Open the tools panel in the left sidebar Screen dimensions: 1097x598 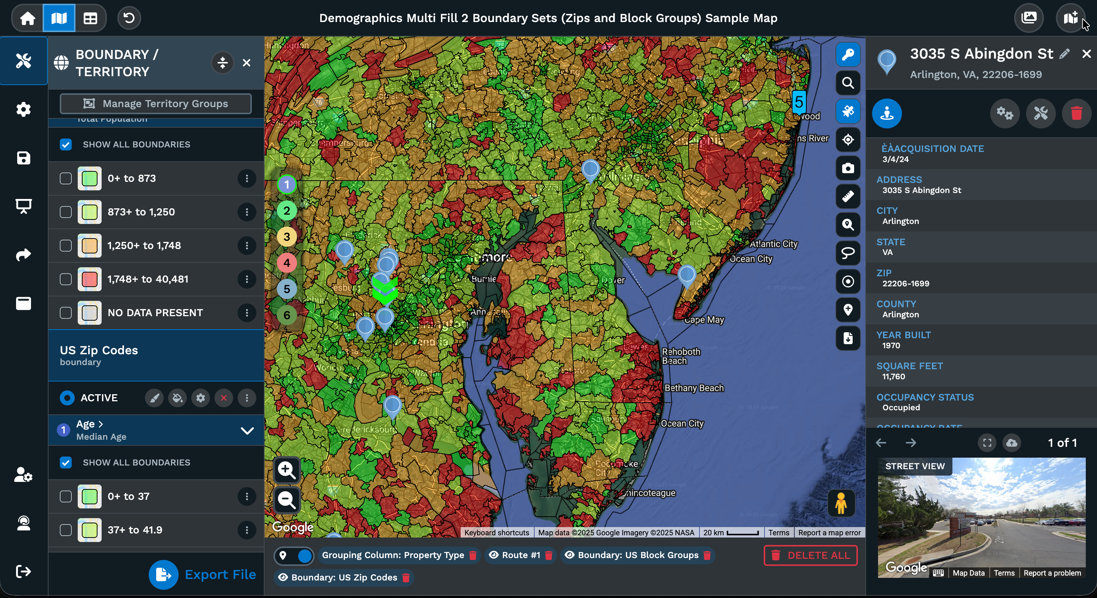24,61
